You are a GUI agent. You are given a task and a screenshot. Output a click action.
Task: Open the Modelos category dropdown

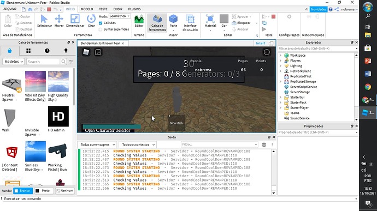14,62
